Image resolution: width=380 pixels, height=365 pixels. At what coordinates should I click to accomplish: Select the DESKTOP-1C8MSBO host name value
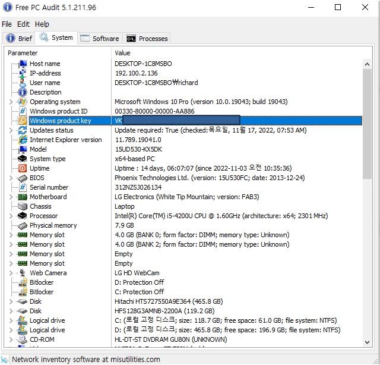143,64
